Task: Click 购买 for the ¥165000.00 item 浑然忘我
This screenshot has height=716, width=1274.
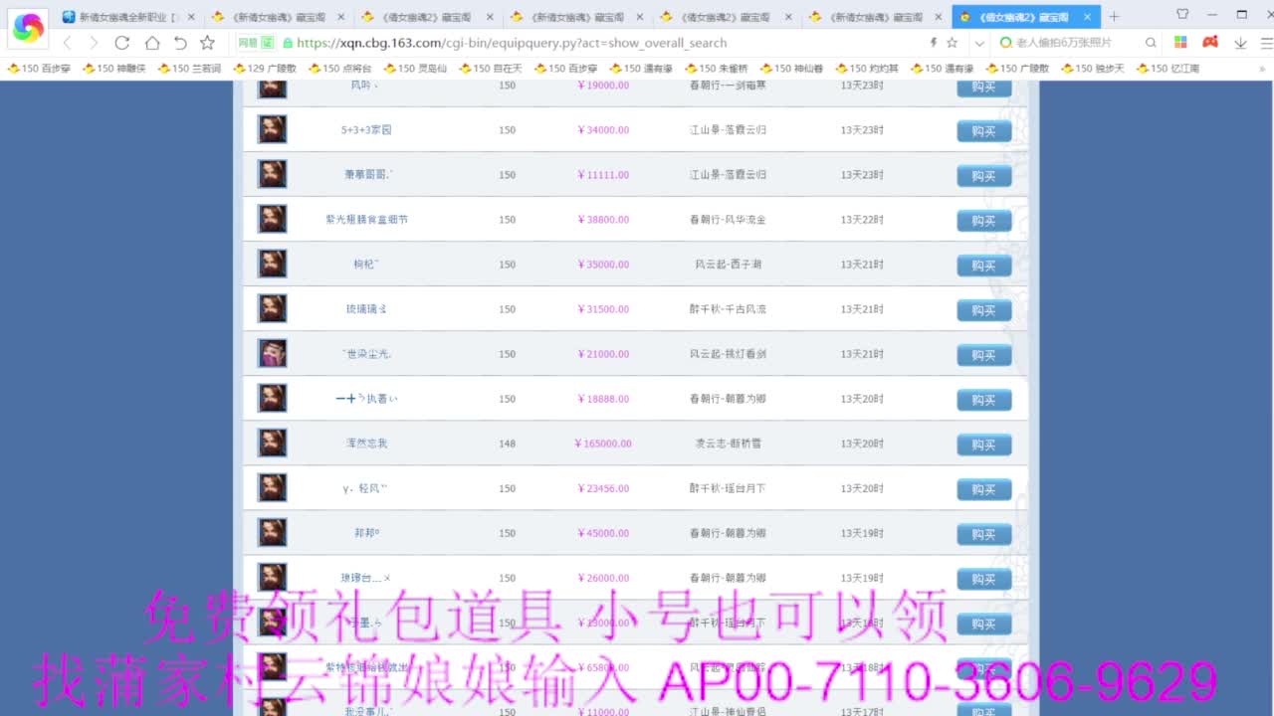Action: (983, 444)
